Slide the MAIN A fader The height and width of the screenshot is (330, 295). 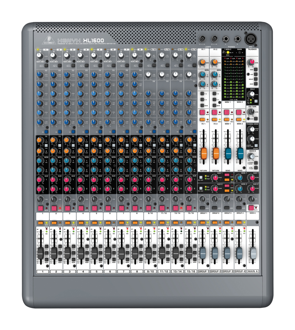click(253, 253)
